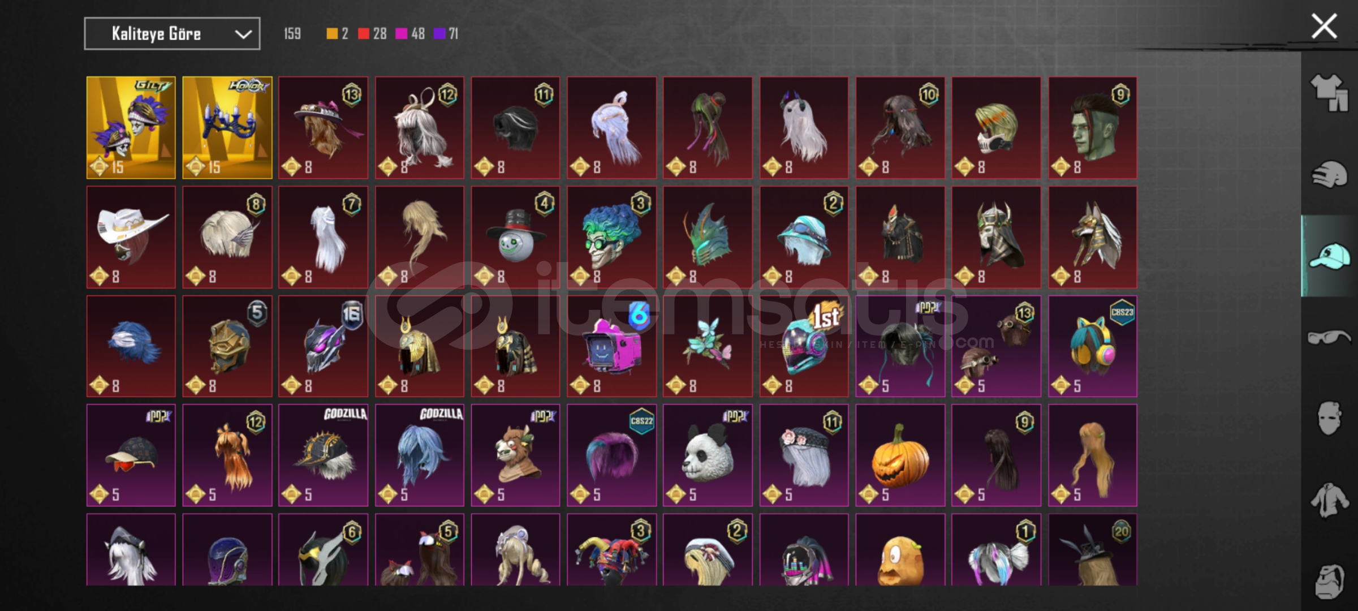Open the face mask category icon
Viewport: 1358px width, 611px height.
[x=1329, y=418]
